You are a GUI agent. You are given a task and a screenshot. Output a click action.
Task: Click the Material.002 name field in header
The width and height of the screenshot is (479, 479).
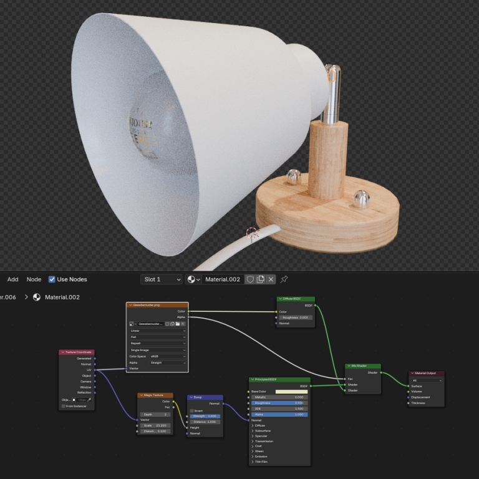(223, 279)
